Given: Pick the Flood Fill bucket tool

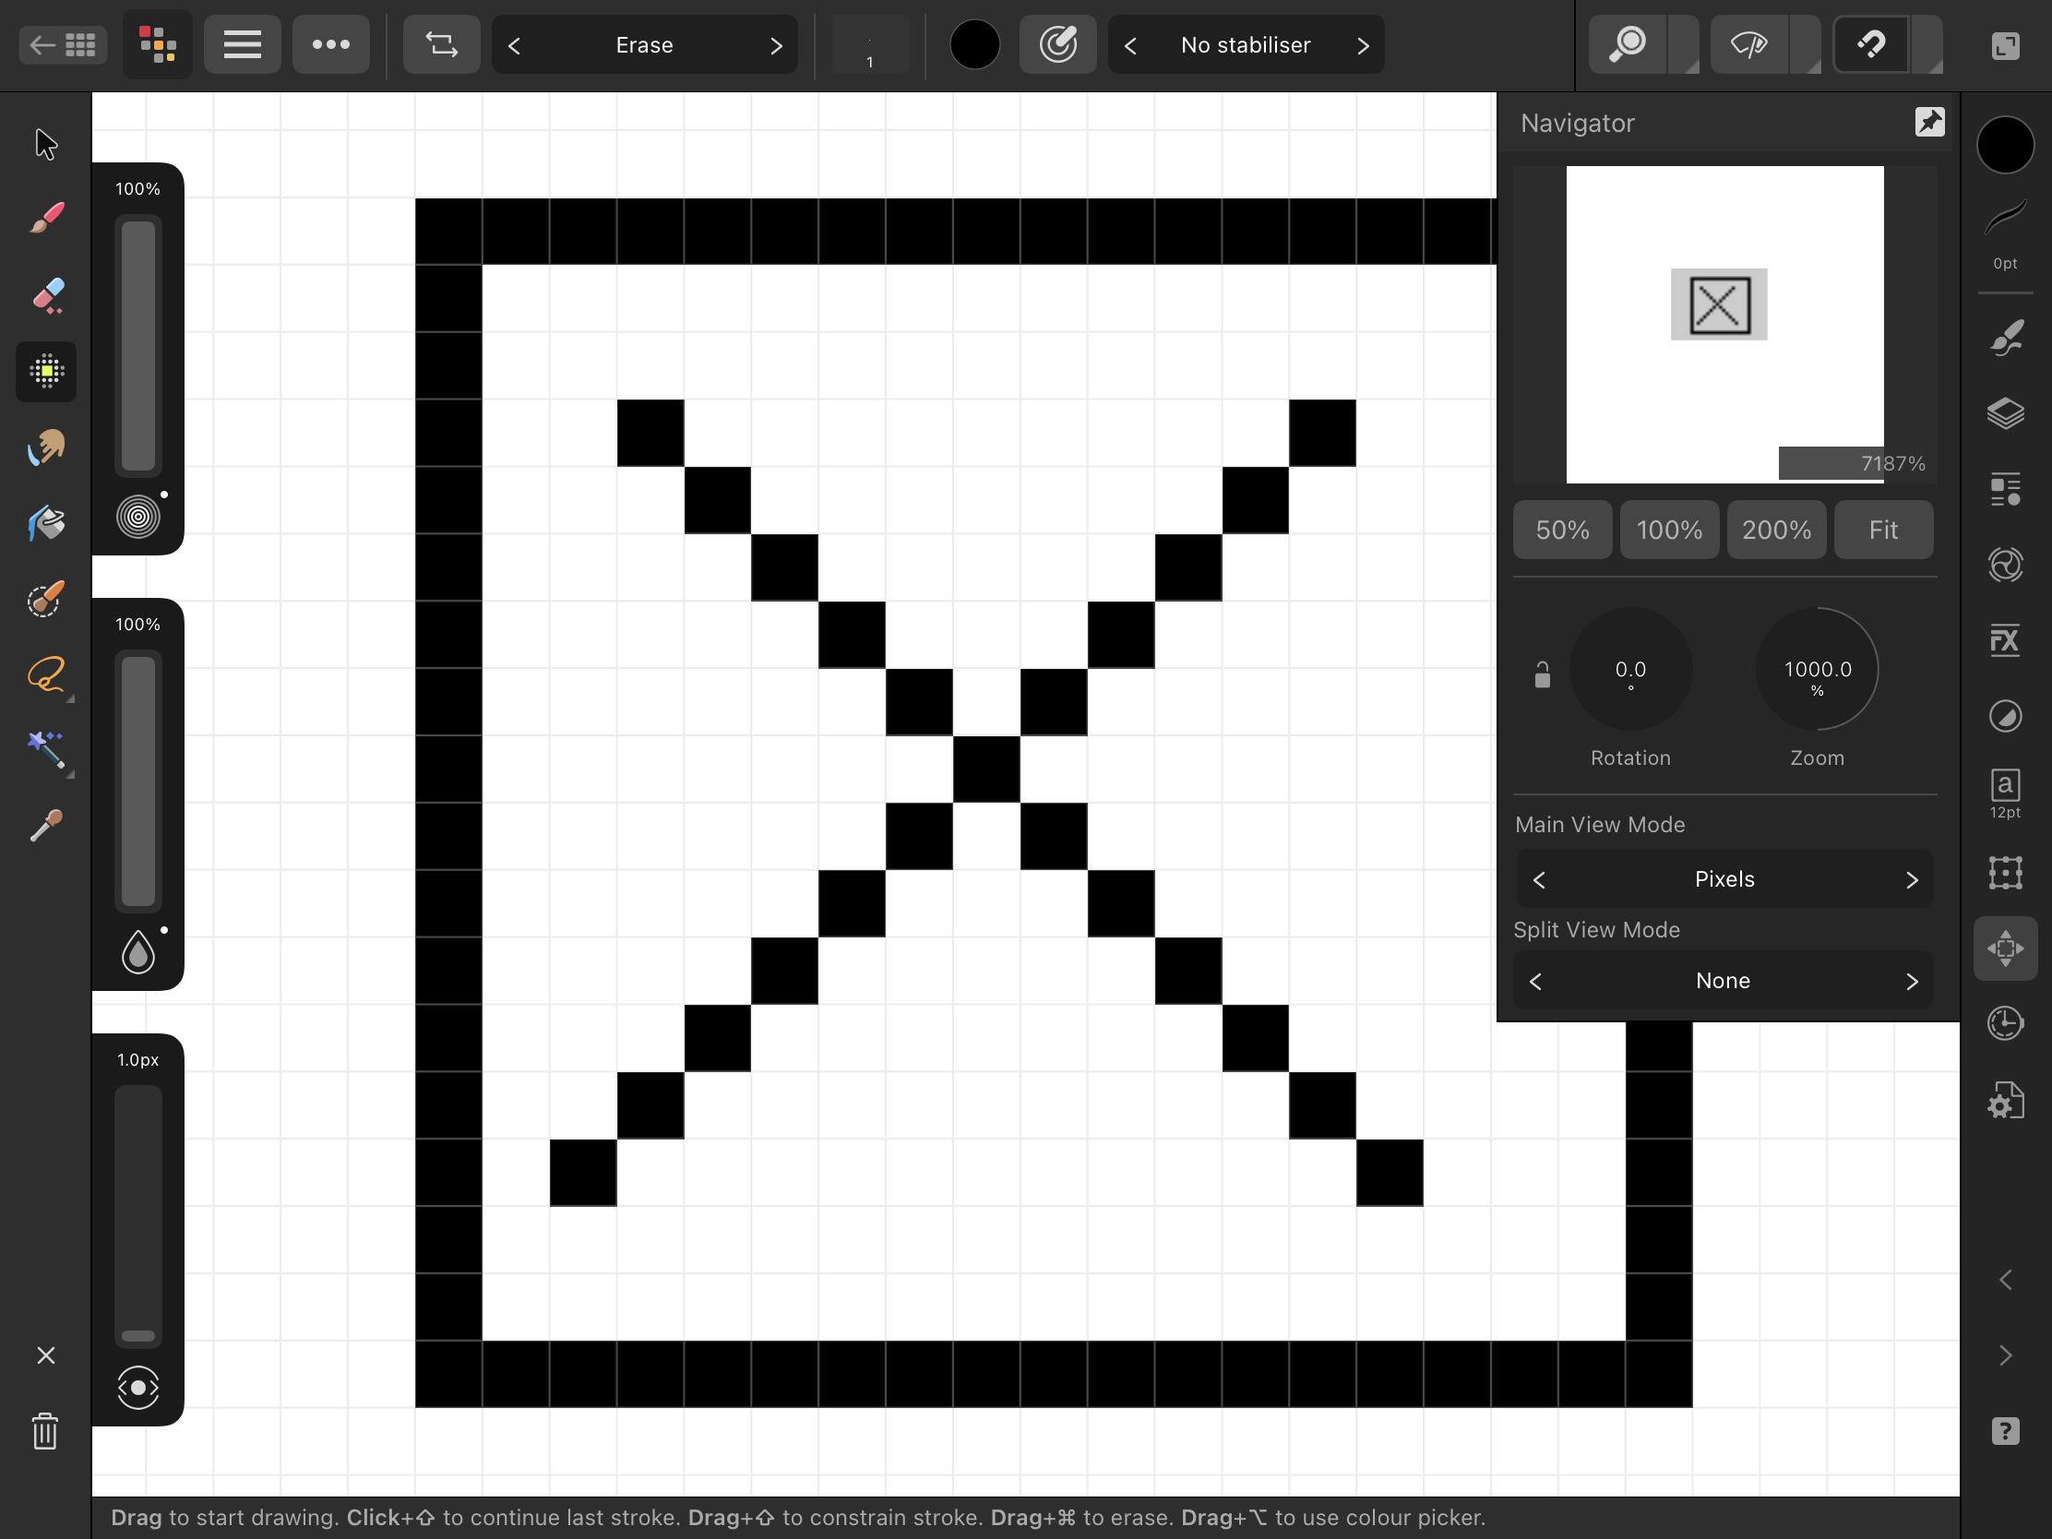Looking at the screenshot, I should click(x=45, y=523).
